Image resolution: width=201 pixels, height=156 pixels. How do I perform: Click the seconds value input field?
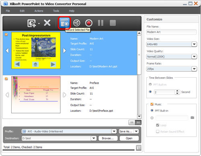click(x=164, y=92)
